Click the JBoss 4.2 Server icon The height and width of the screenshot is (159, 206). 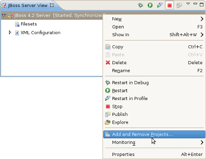click(10, 16)
